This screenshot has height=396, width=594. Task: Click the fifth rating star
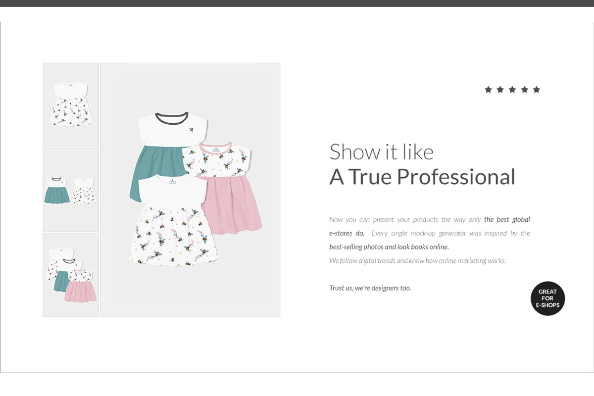[537, 90]
